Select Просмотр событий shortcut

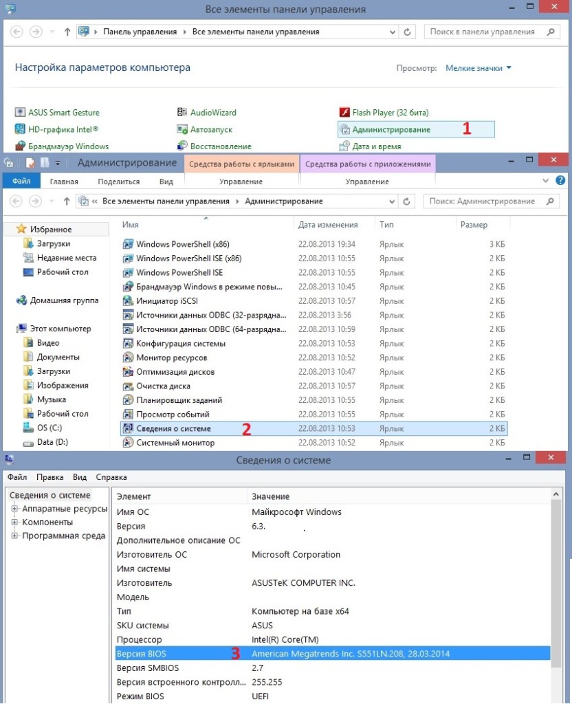click(x=166, y=415)
